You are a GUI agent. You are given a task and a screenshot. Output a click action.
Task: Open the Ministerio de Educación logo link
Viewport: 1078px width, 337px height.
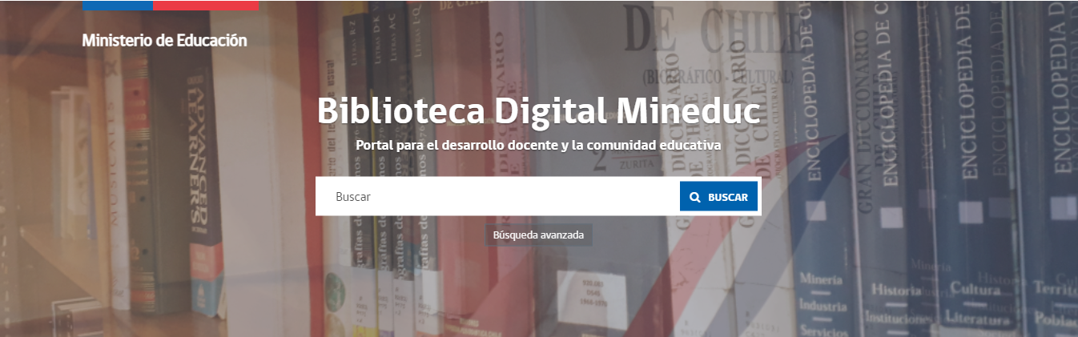click(164, 40)
